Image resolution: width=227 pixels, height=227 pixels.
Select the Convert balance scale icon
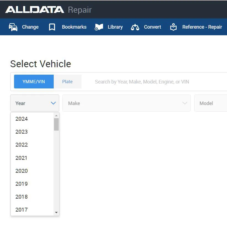(x=135, y=27)
